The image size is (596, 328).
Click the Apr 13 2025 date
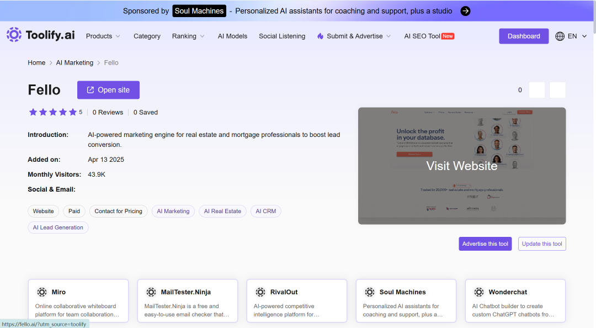click(105, 160)
